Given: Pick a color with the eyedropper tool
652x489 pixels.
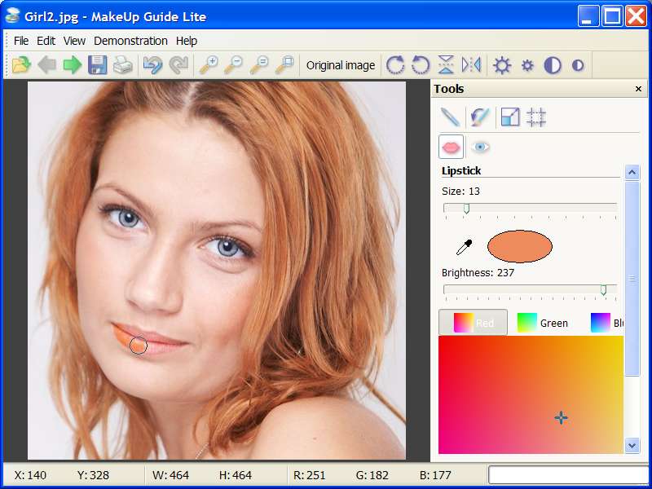Looking at the screenshot, I should pos(464,247).
